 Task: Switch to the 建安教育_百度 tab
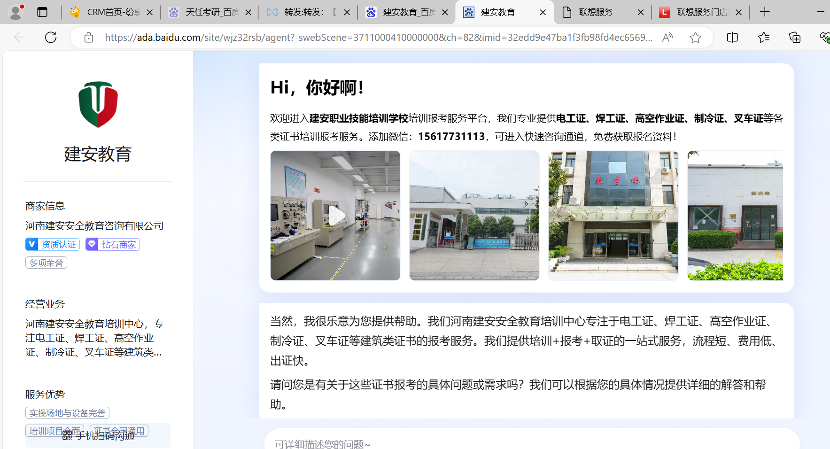tap(406, 12)
